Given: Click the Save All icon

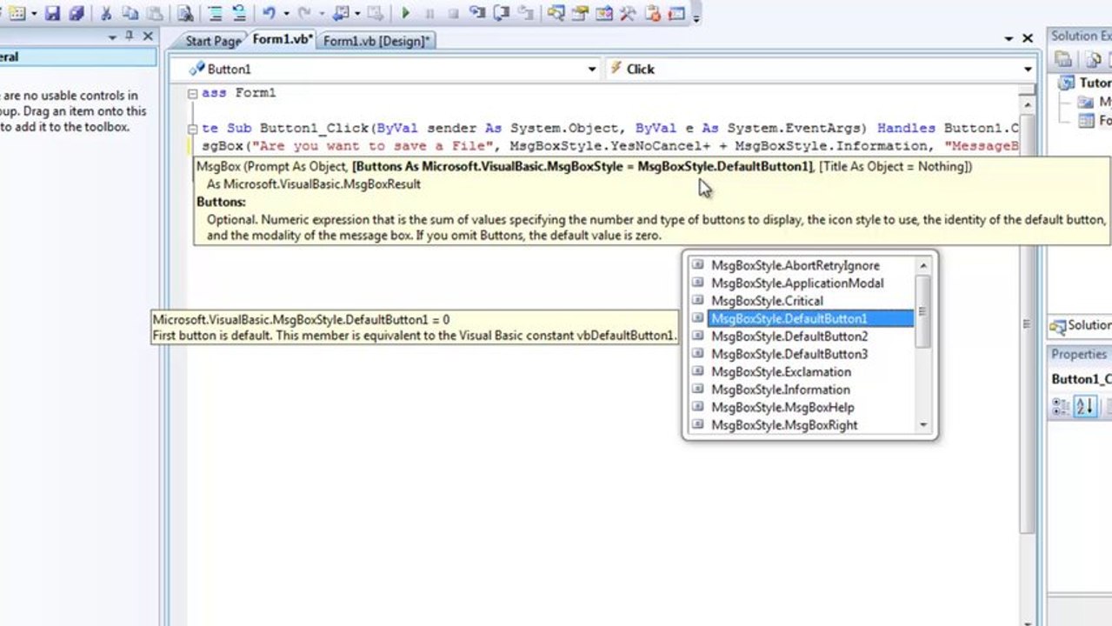Looking at the screenshot, I should 77,13.
